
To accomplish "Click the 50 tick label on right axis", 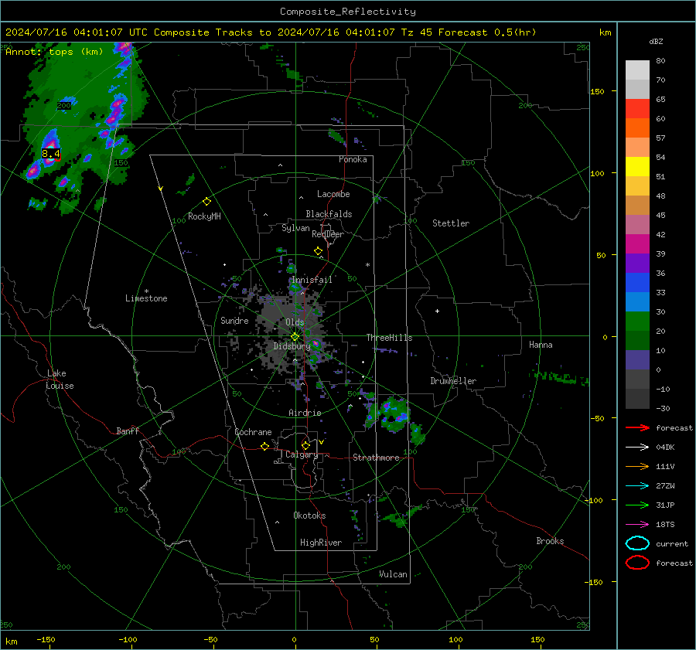I will [x=601, y=255].
